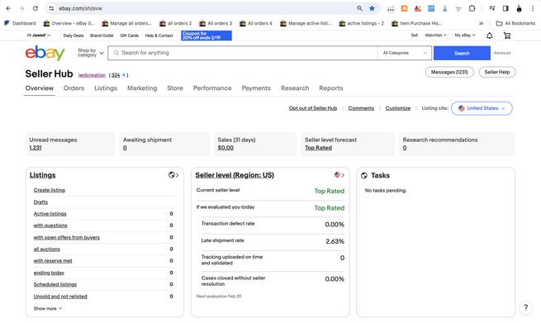
Task: Click the Customize link
Action: pos(398,108)
